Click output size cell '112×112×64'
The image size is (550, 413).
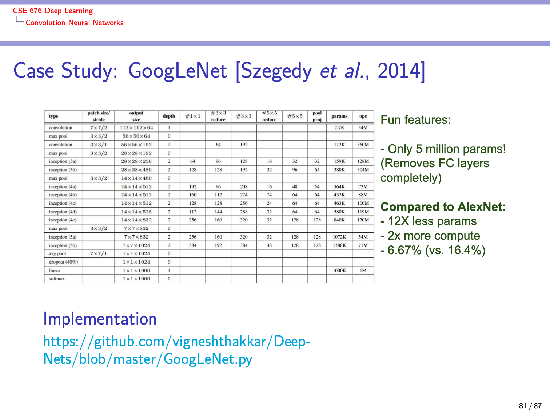(x=136, y=128)
